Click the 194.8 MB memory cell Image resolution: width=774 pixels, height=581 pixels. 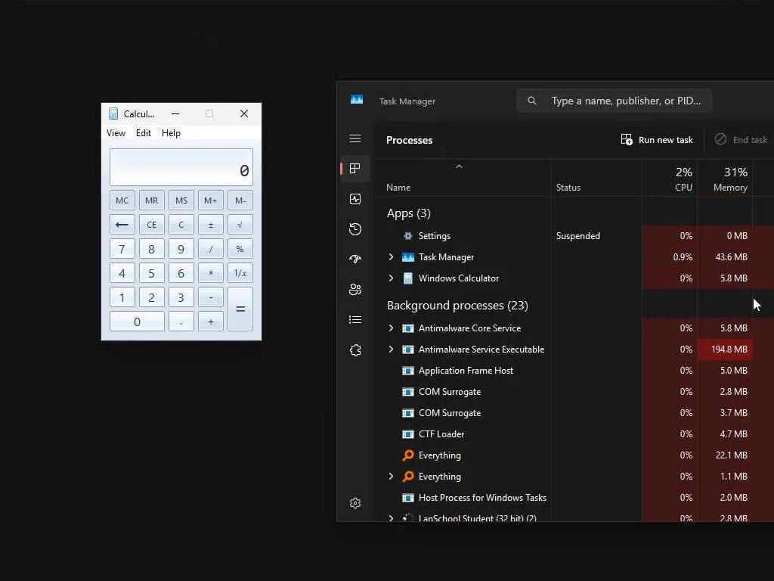(725, 350)
